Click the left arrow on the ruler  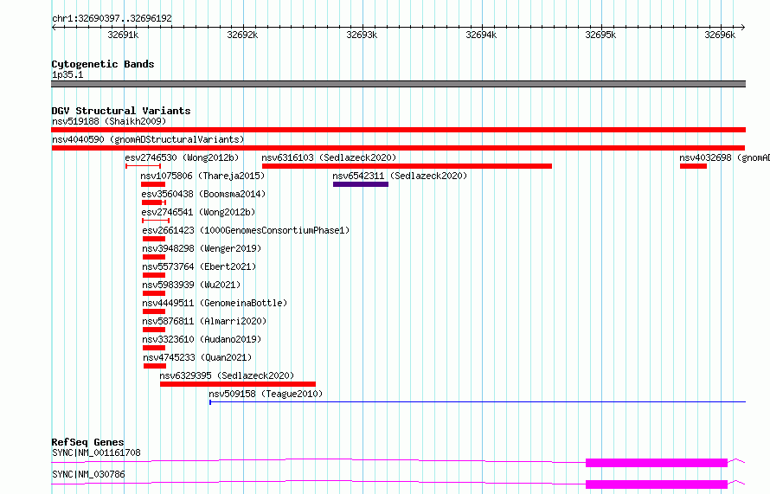click(x=54, y=27)
